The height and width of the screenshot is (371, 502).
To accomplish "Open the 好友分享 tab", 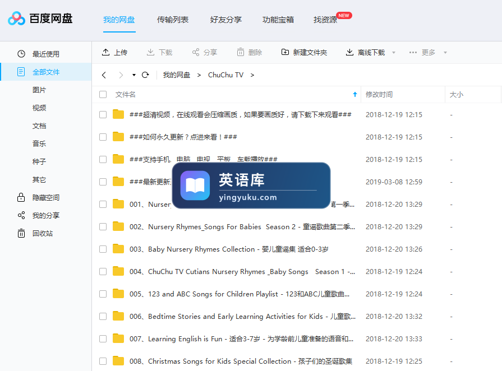I will click(x=225, y=20).
